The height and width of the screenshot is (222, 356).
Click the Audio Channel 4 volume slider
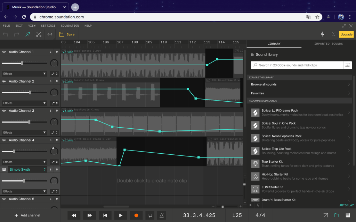click(x=14, y=151)
